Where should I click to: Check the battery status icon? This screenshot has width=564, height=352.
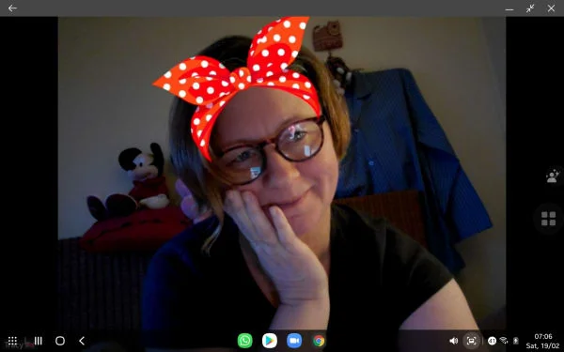pyautogui.click(x=516, y=340)
